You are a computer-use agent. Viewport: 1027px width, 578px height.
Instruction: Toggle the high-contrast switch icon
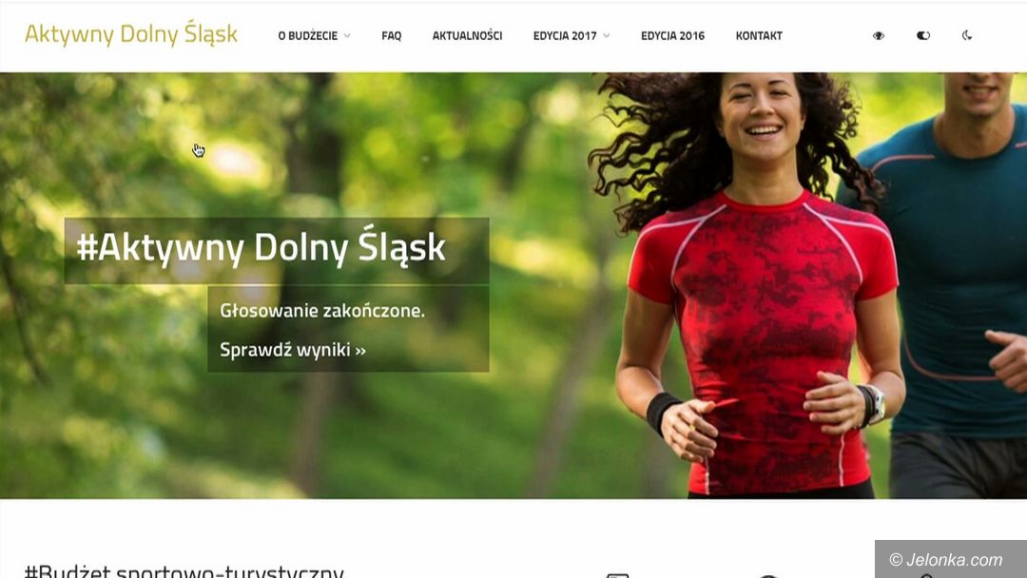[922, 35]
